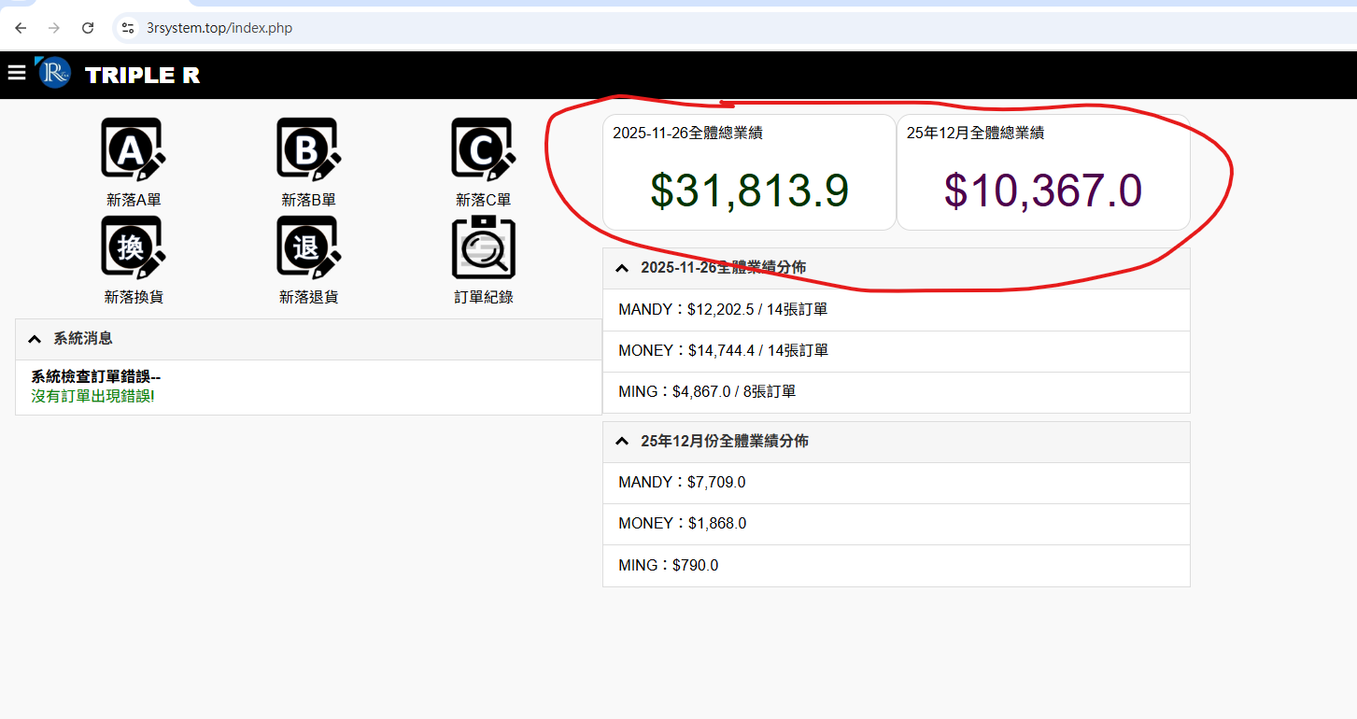Click the 新落退貨 return icon
Screen dimensions: 1357x719
(308, 248)
